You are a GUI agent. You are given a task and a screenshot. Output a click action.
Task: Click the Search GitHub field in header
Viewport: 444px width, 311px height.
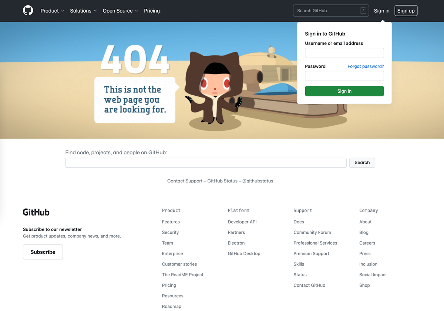[x=331, y=11]
